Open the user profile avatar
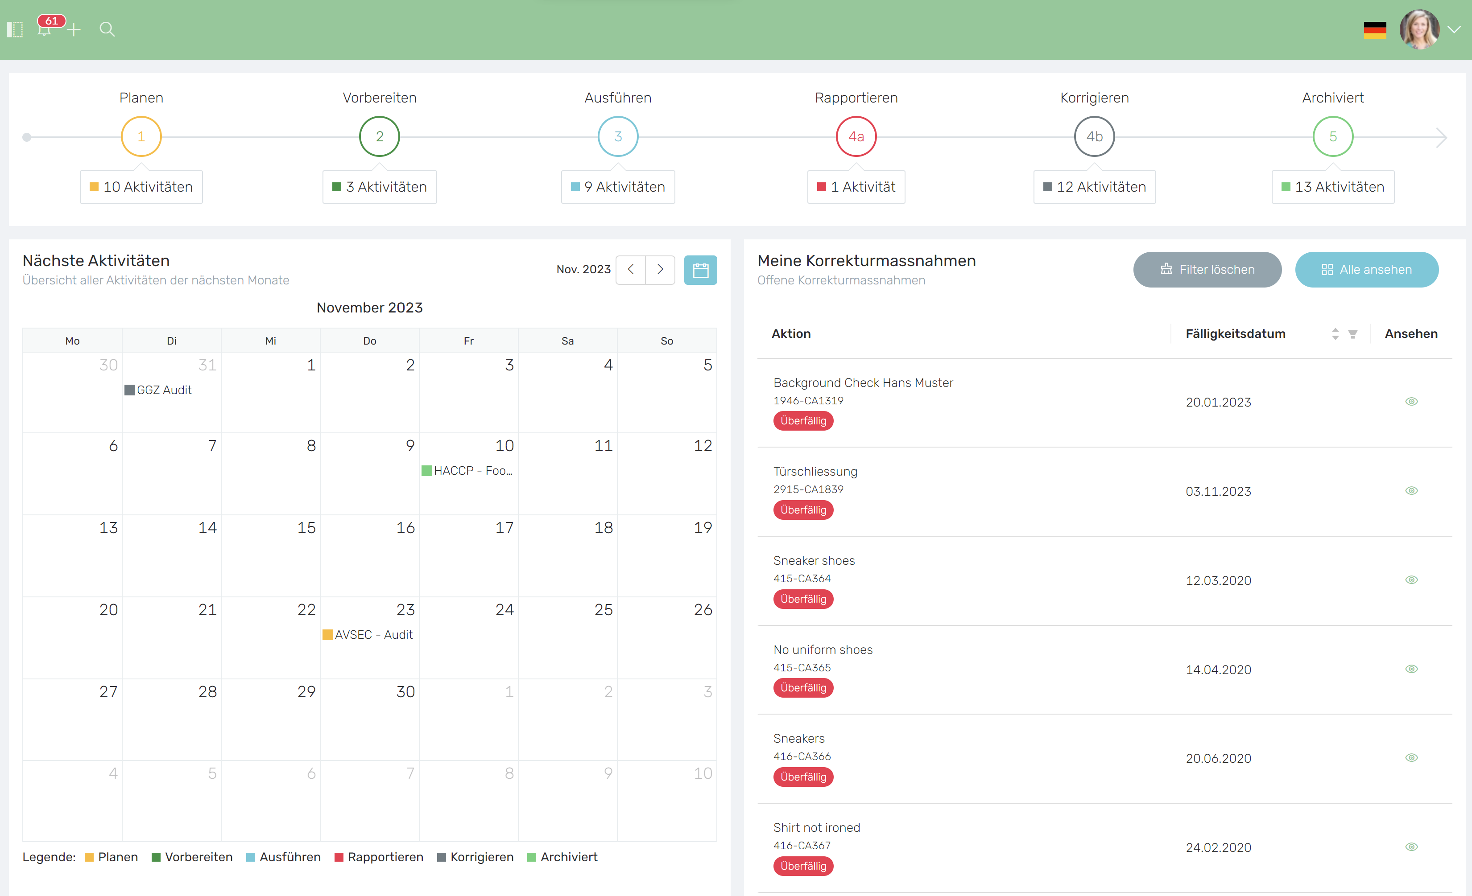1472x896 pixels. pyautogui.click(x=1419, y=29)
